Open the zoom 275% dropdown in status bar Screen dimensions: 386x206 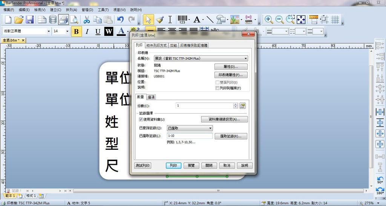point(378,203)
